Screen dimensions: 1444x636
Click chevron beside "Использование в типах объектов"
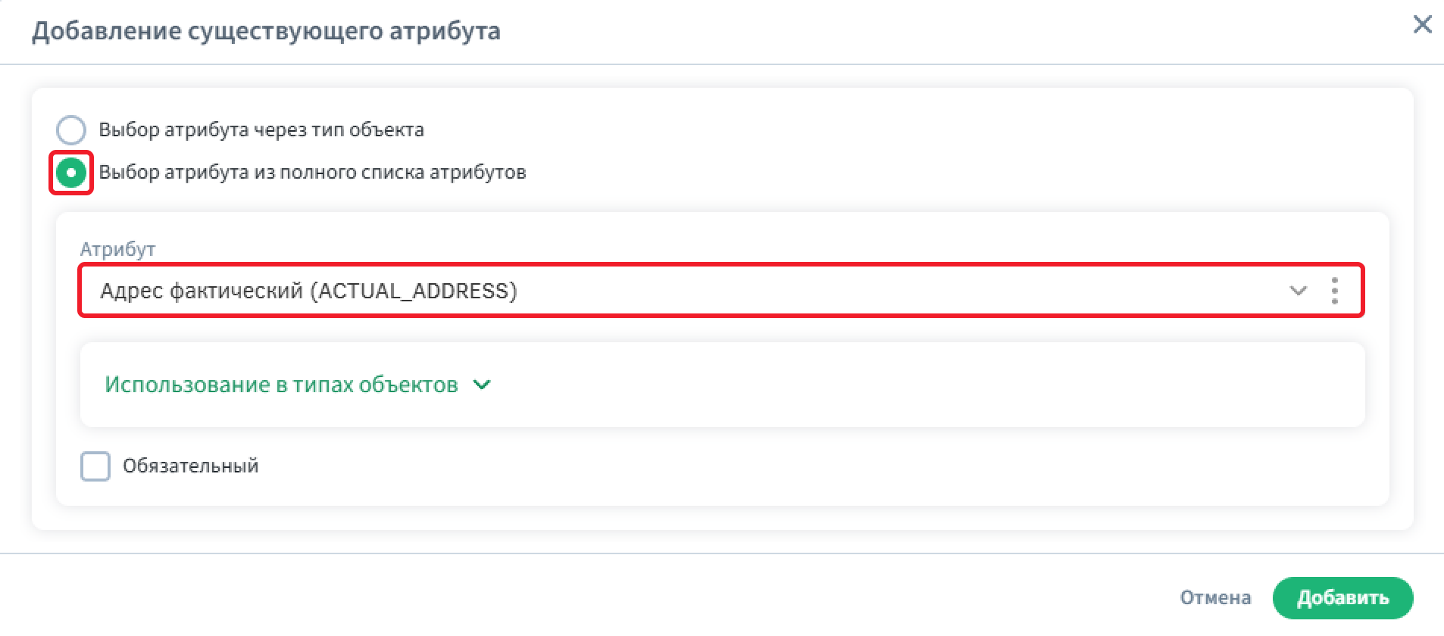pos(482,385)
